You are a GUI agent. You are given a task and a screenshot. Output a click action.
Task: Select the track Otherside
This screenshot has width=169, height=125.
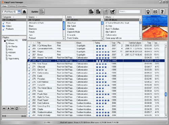pos(96,67)
